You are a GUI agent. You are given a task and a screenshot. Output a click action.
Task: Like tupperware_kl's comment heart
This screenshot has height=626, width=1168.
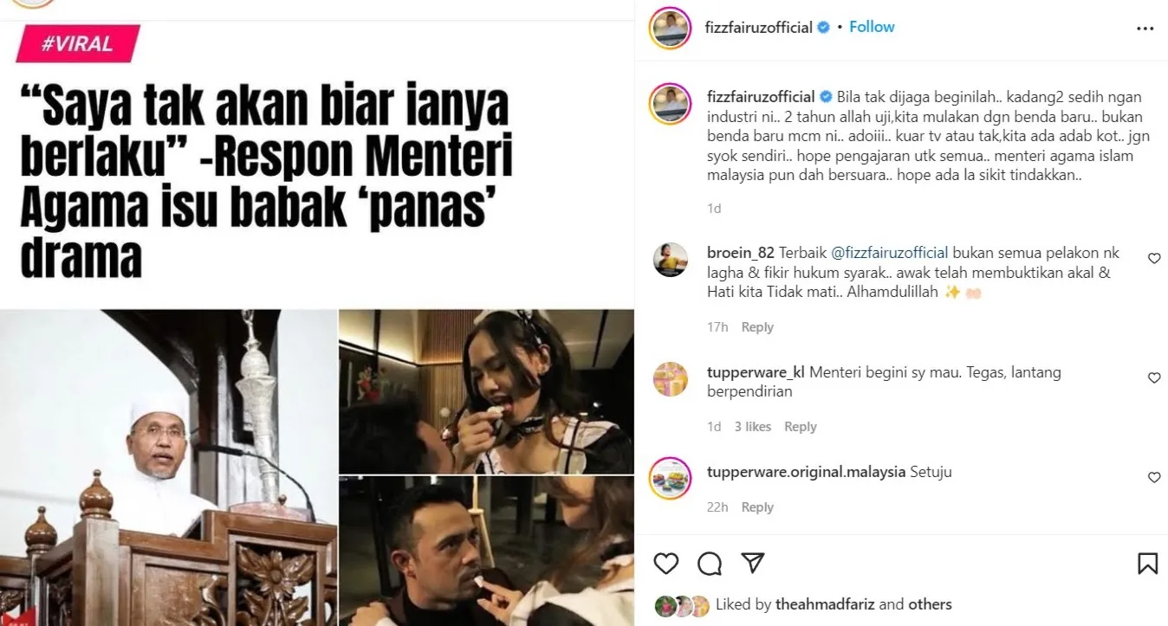[1153, 378]
